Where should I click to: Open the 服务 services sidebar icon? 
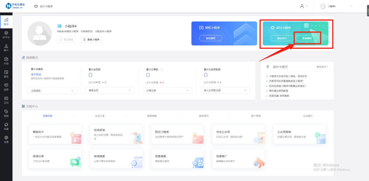pos(6,72)
